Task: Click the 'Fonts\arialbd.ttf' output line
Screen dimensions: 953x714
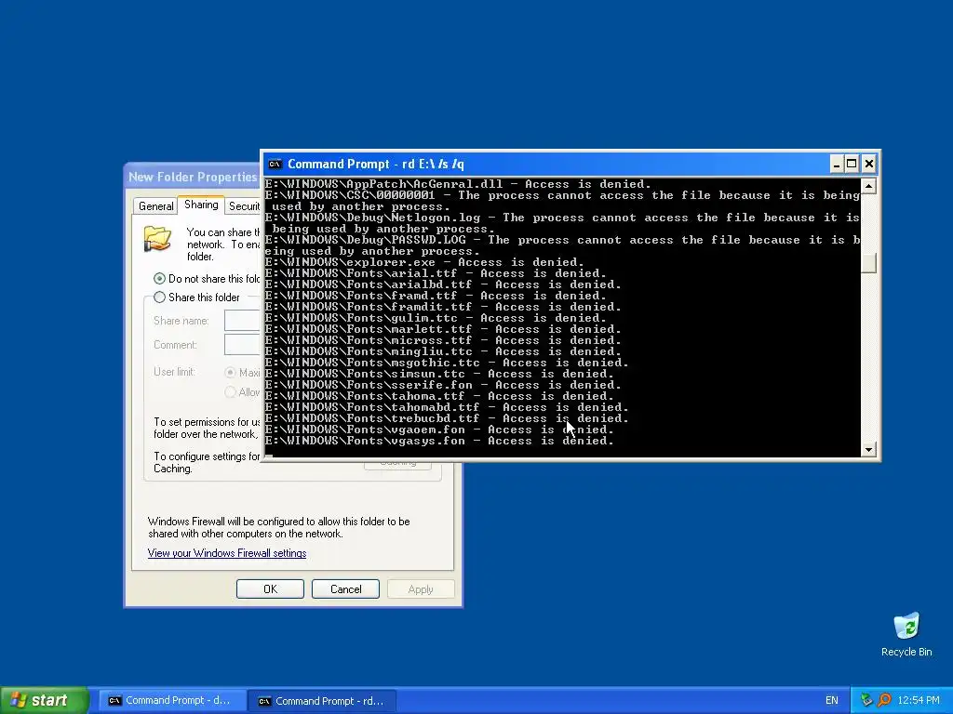Action: pos(443,284)
